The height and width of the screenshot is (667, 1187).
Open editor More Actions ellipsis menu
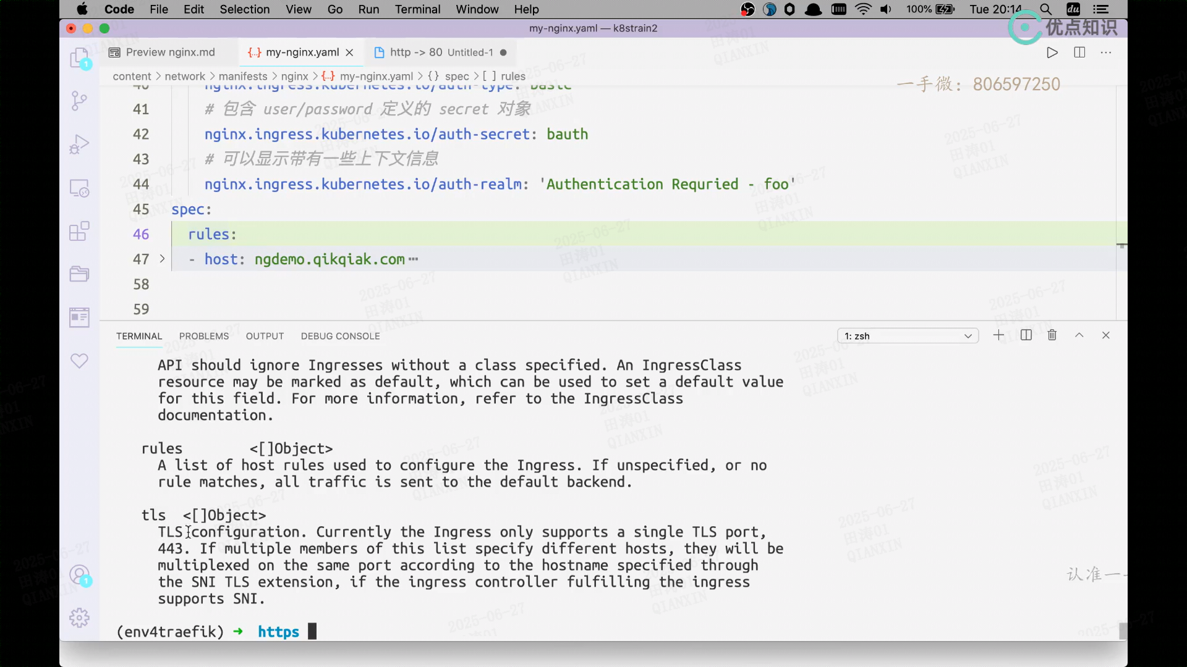[x=1106, y=52]
